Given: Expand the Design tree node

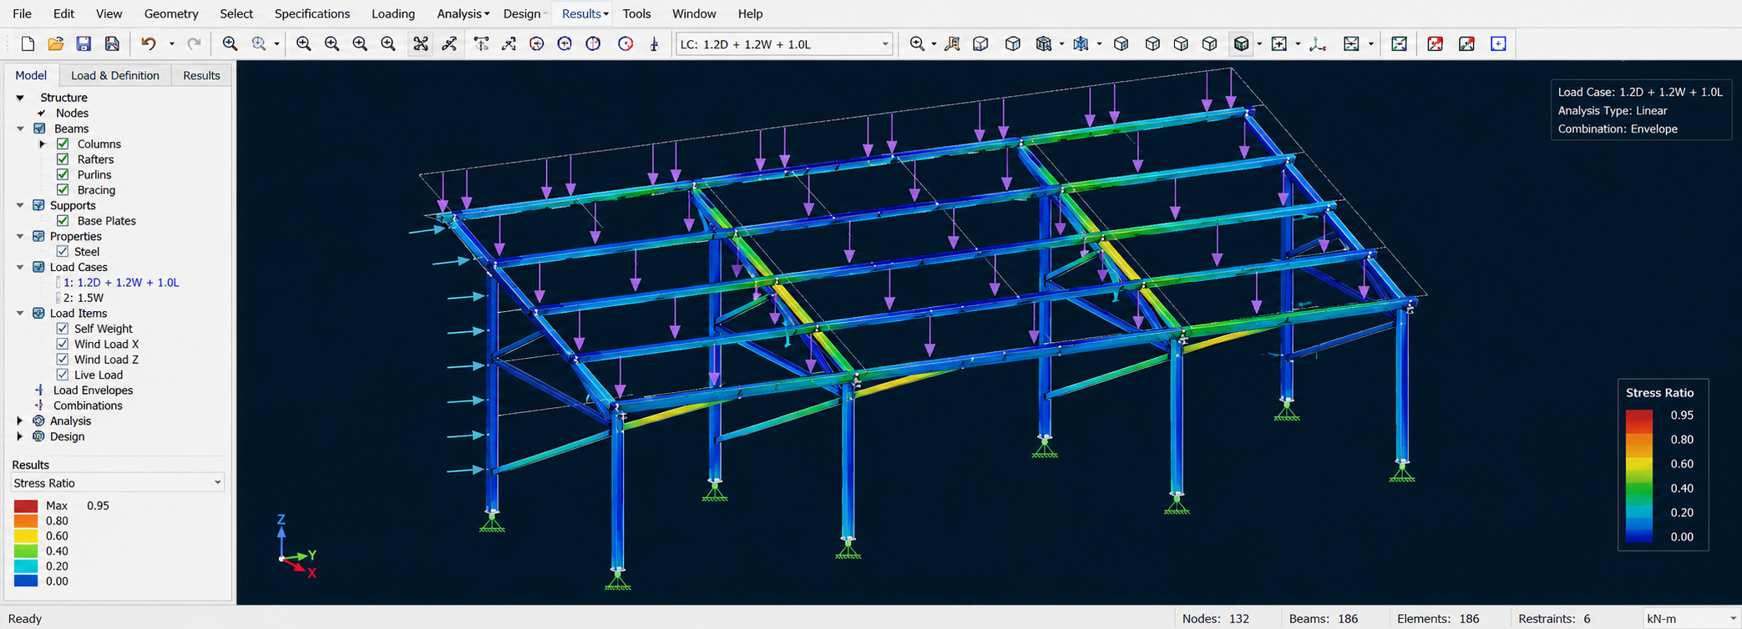Looking at the screenshot, I should click(x=20, y=436).
